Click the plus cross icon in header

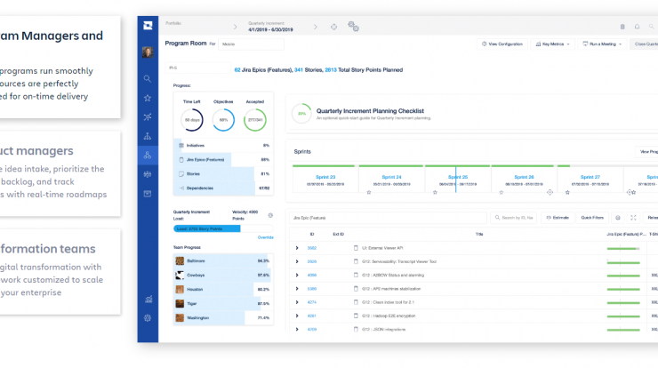tap(333, 27)
